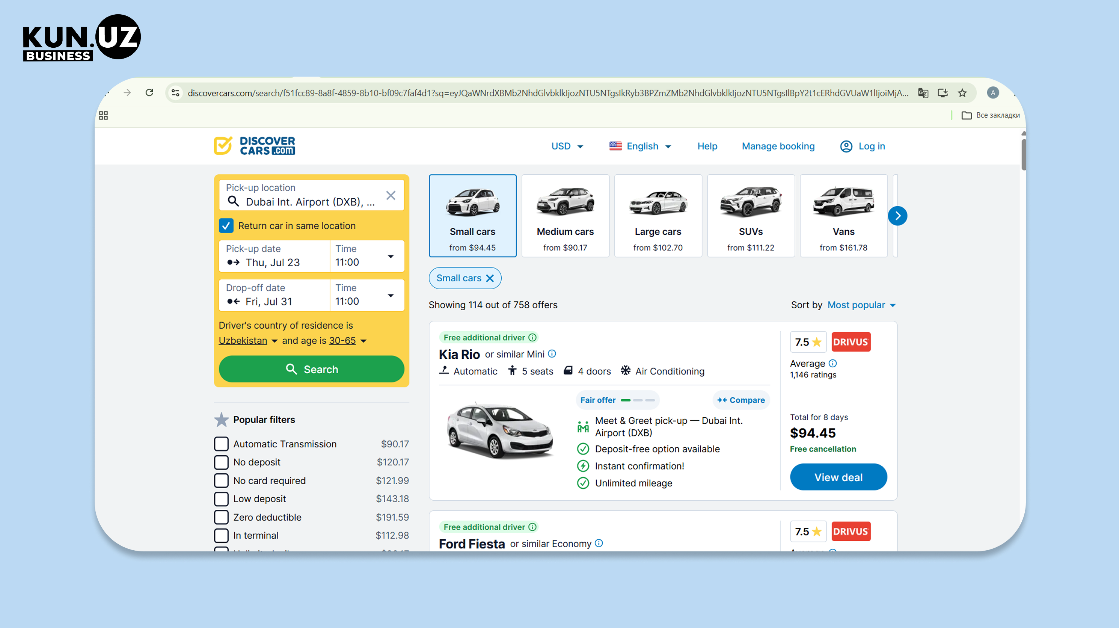This screenshot has height=628, width=1119.
Task: Select the Medium cars category
Action: click(x=565, y=216)
